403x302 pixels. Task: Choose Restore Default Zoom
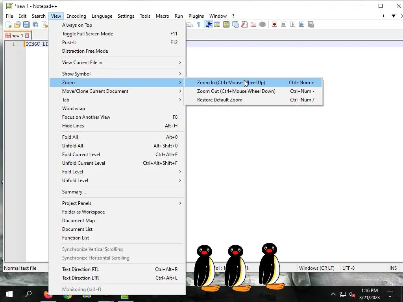[253, 100]
